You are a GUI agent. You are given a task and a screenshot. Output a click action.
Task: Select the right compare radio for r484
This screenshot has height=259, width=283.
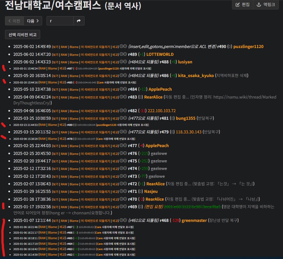(x=125, y=89)
